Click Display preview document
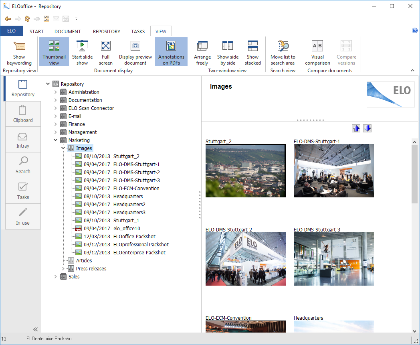The image size is (420, 345). coord(135,52)
